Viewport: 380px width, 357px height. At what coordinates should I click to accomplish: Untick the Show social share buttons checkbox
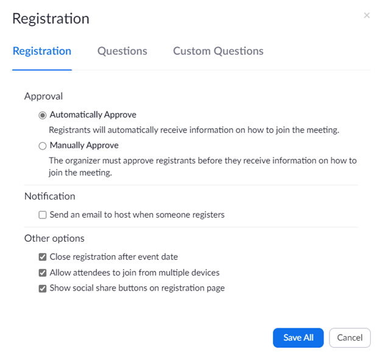tap(43, 289)
